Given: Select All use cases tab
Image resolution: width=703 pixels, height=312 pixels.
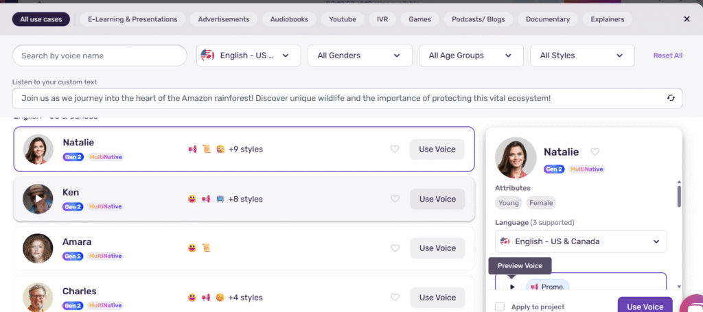Looking at the screenshot, I should pyautogui.click(x=41, y=19).
